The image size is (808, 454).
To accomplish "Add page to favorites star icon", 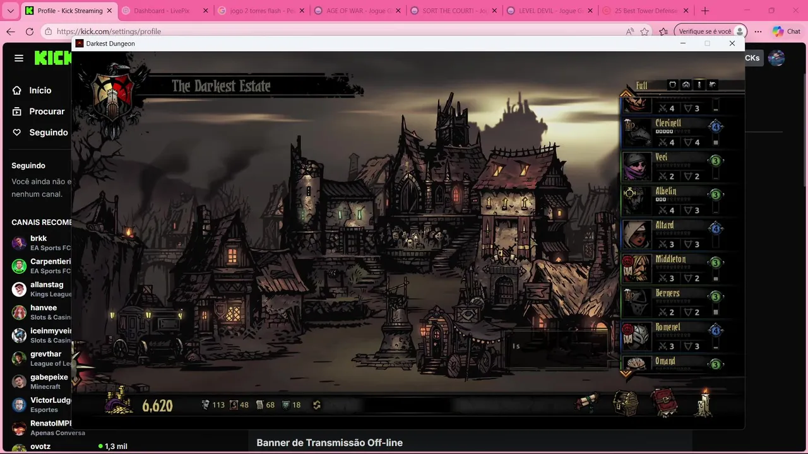I will (645, 32).
